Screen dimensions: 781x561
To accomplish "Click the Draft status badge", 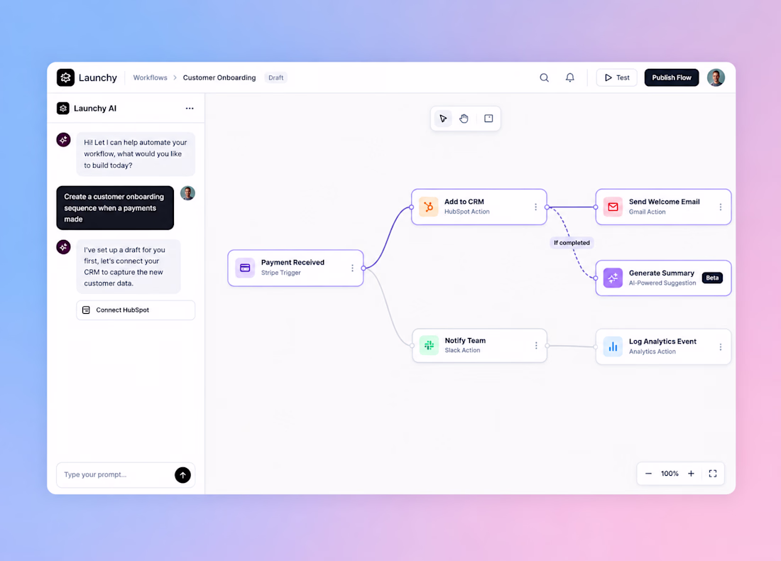I will pos(275,77).
